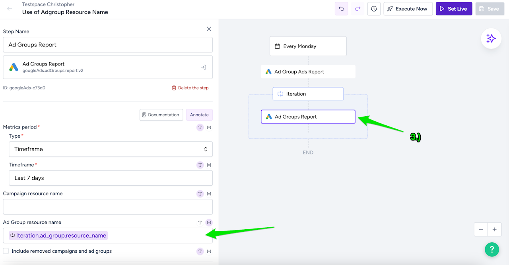Select the Every Monday trigger node
The image size is (509, 265).
(x=308, y=46)
